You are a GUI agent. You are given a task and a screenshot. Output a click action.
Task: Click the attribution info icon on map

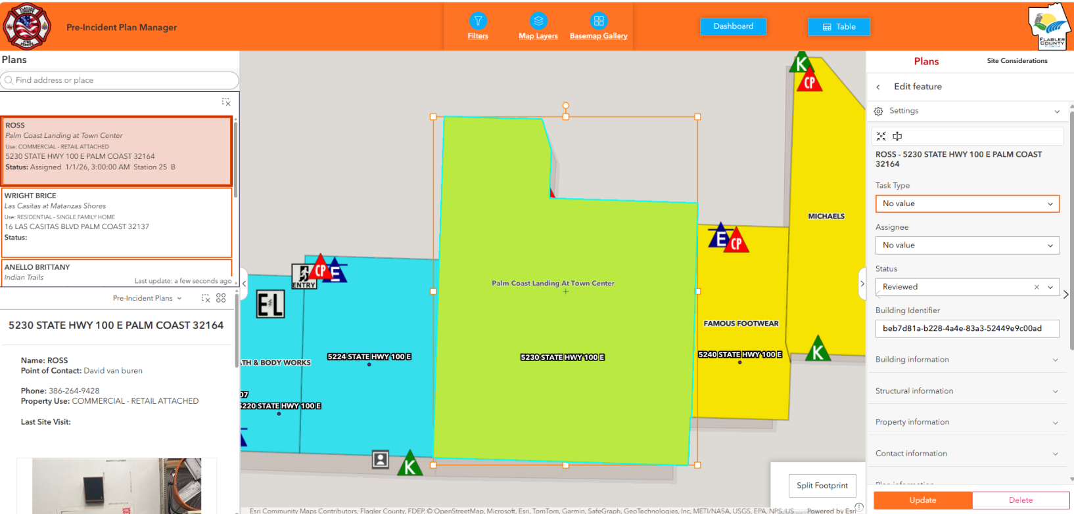point(859,507)
